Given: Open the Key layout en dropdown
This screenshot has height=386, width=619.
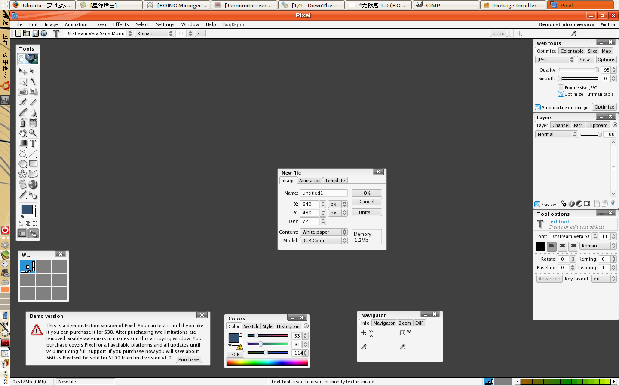Looking at the screenshot, I should (604, 279).
